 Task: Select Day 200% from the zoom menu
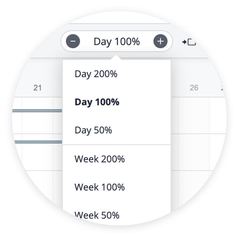(96, 74)
